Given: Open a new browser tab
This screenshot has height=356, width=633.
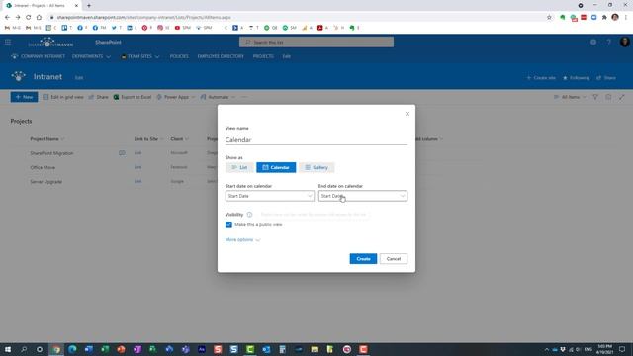Looking at the screenshot, I should click(89, 6).
